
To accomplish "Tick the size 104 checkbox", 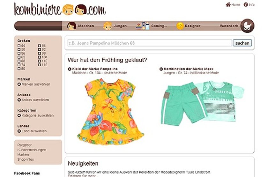I will (x=40, y=57).
